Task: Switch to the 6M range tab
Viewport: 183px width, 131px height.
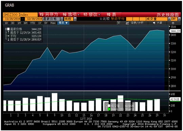Action: [x=25, y=23]
